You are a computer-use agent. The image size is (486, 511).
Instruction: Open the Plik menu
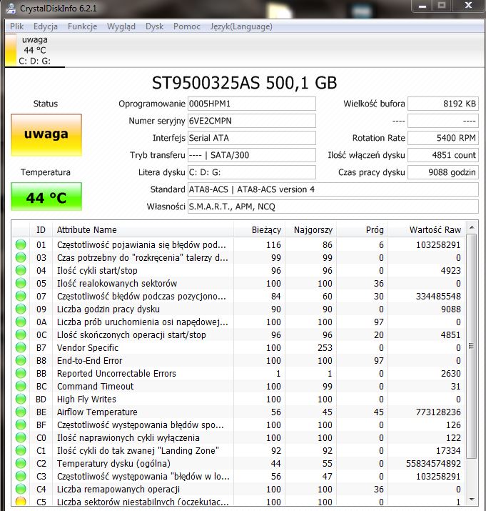tap(16, 26)
